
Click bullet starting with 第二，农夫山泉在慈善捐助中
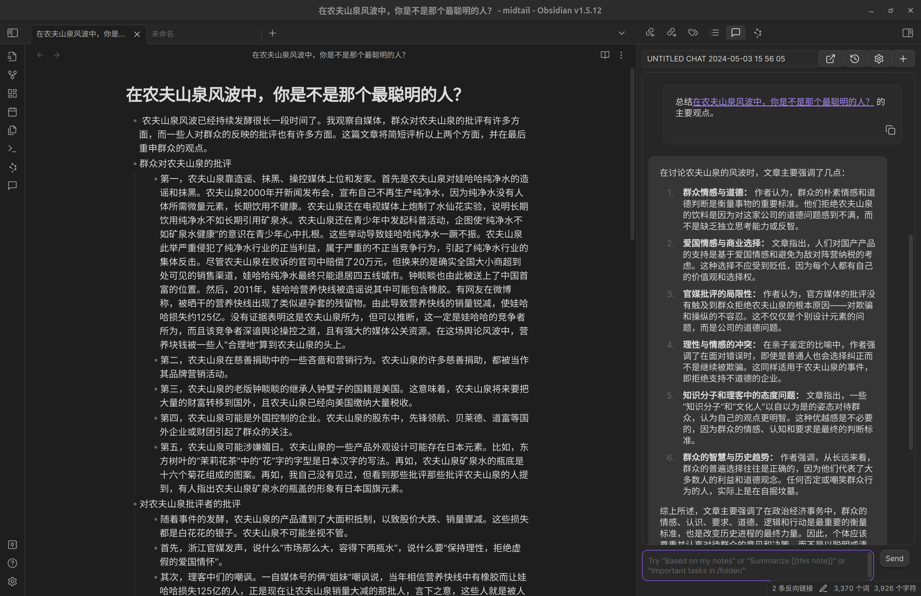(344, 367)
